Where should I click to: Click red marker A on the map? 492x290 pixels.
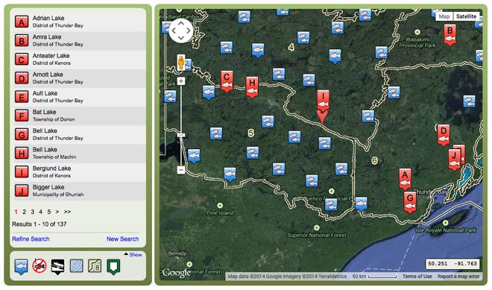pyautogui.click(x=405, y=179)
